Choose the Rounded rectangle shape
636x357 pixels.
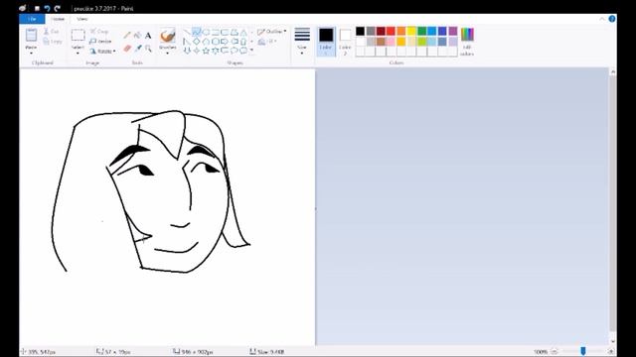[225, 32]
